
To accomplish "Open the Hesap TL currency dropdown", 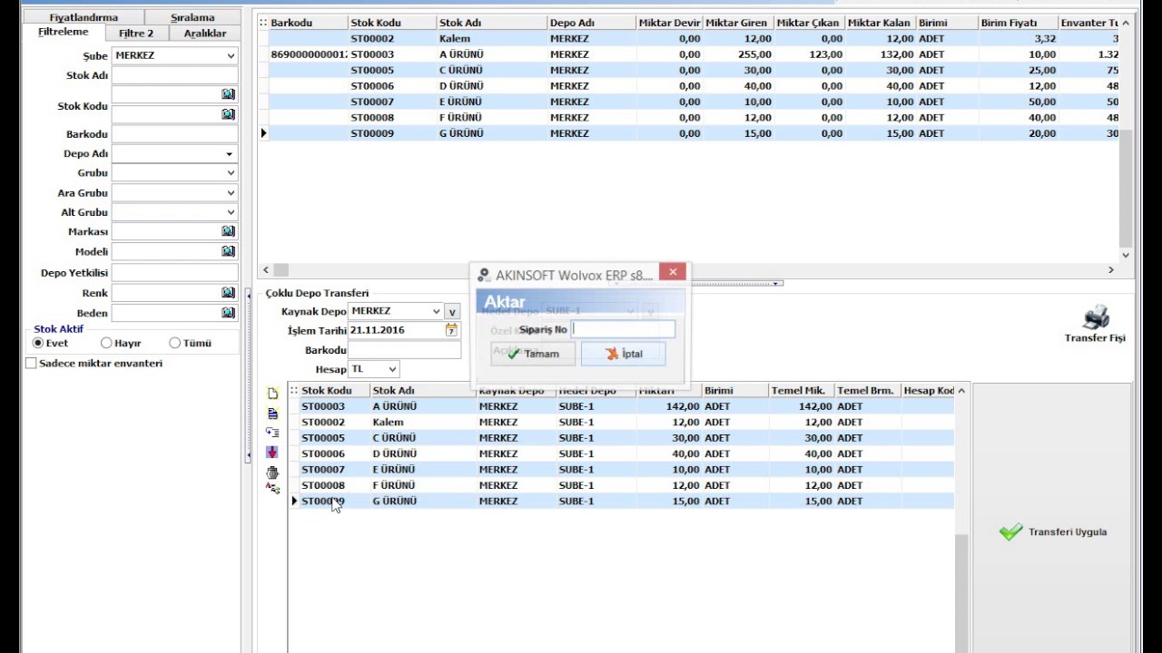I will coord(393,368).
